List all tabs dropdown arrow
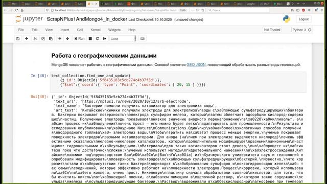 click(x=303, y=4)
